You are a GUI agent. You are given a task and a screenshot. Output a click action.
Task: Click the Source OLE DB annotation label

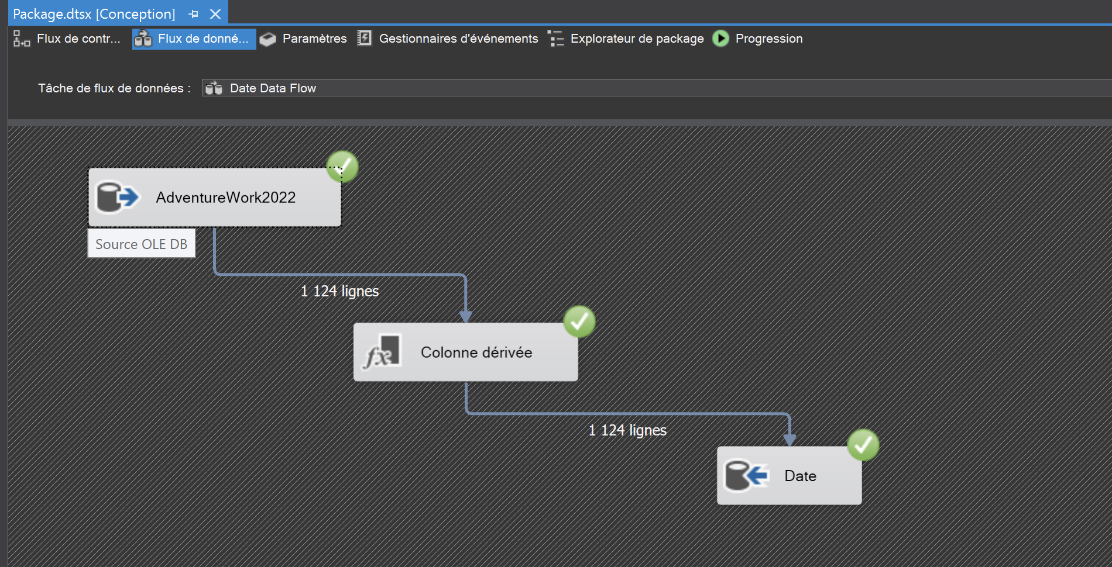141,244
